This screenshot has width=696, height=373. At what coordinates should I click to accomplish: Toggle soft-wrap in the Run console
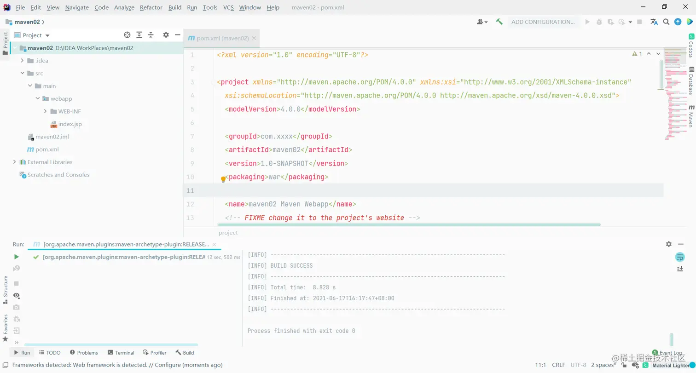point(680,257)
